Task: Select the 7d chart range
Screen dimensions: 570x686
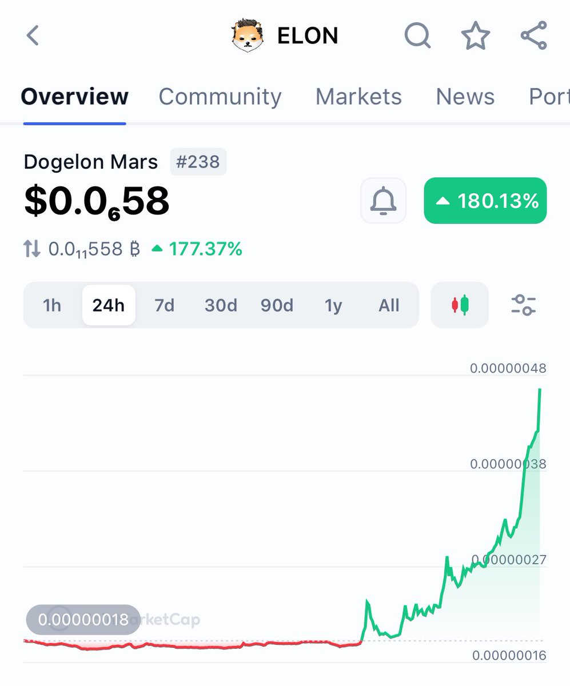Action: pos(164,305)
